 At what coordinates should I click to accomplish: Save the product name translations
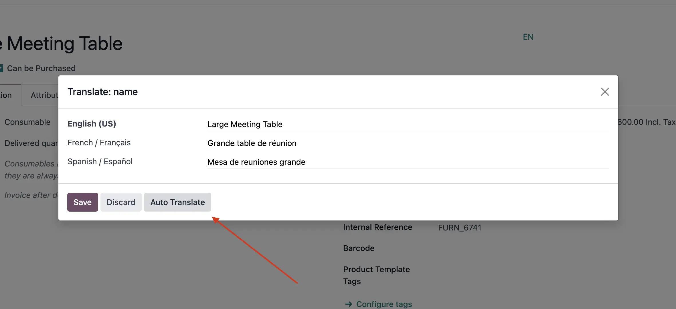tap(82, 202)
